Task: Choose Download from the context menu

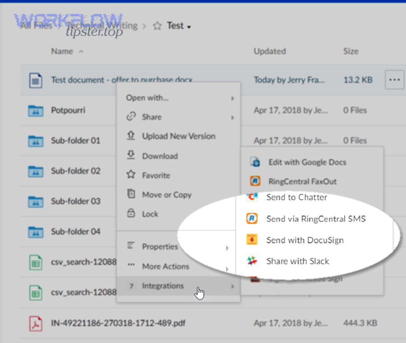Action: [178, 155]
